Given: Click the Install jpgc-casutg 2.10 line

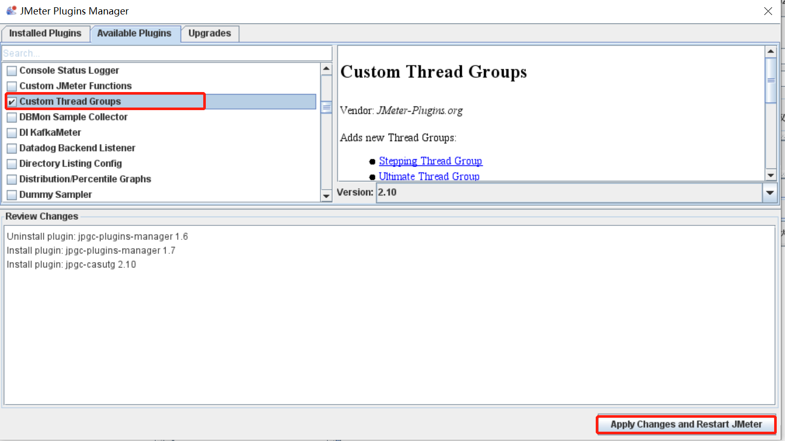Looking at the screenshot, I should click(71, 264).
